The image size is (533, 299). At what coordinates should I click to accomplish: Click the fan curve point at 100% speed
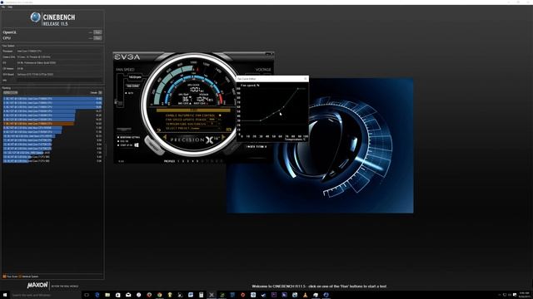coord(298,89)
